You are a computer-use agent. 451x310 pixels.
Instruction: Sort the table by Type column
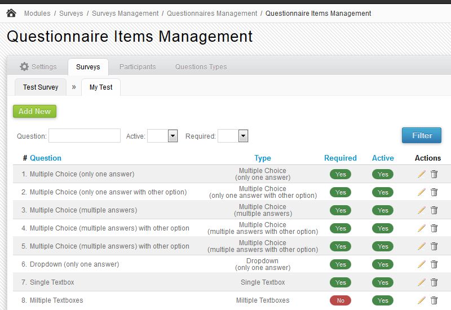263,158
